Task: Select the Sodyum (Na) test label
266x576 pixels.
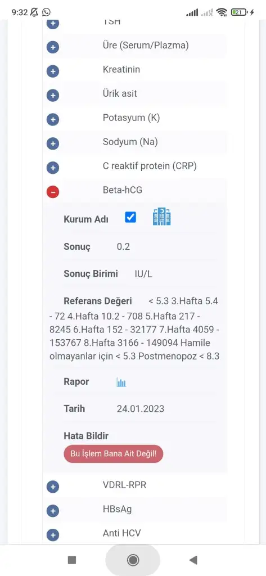Action: (130, 142)
